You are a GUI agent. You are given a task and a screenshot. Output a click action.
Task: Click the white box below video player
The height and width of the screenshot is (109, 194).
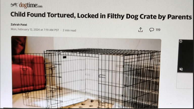[184, 80]
